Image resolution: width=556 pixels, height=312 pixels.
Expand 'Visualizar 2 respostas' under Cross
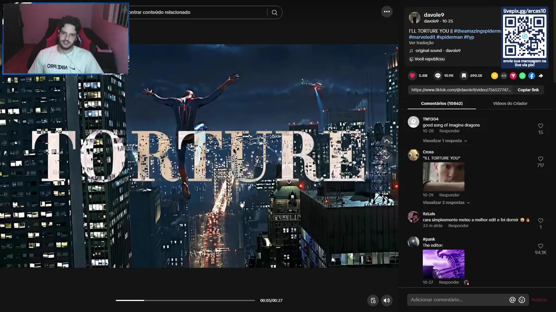[x=446, y=203]
